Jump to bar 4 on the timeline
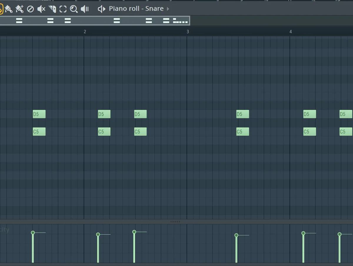This screenshot has height=266, width=353. pos(291,32)
